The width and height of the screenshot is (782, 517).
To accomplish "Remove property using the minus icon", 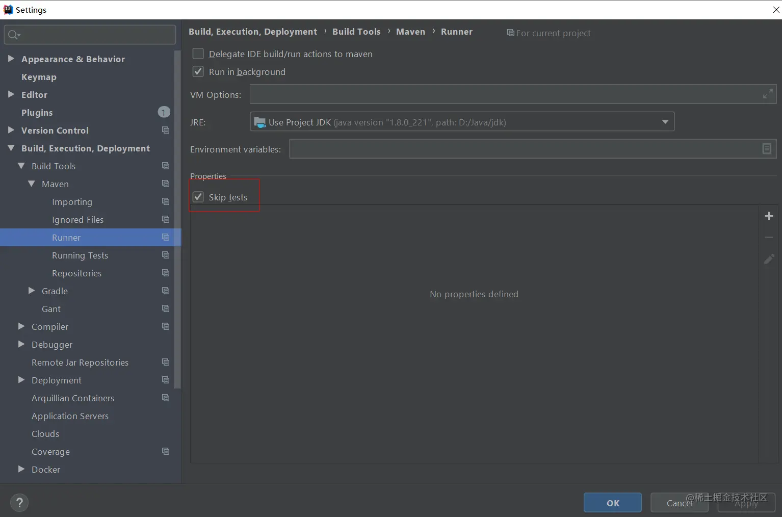I will [769, 238].
